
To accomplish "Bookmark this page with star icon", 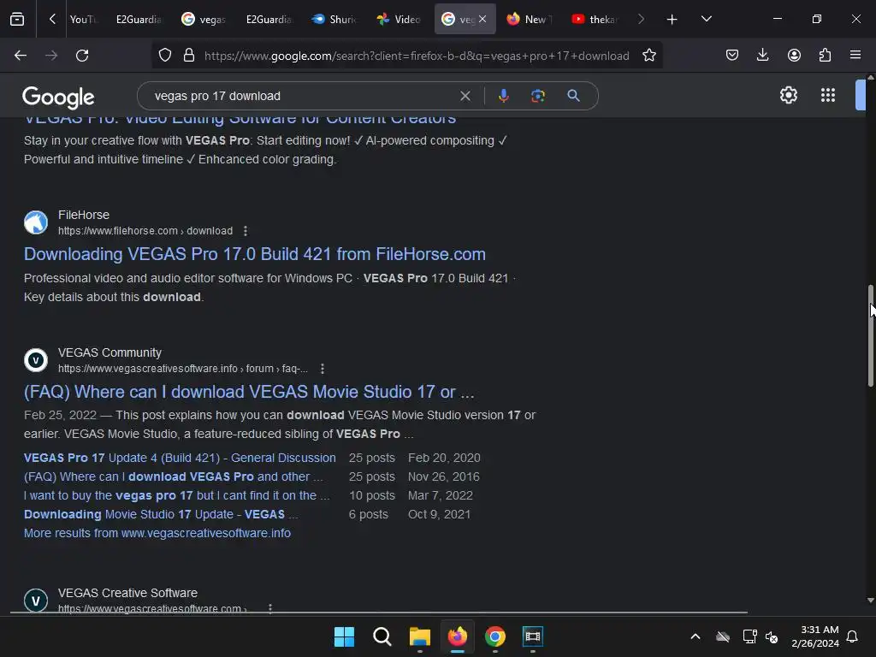I will tap(649, 56).
